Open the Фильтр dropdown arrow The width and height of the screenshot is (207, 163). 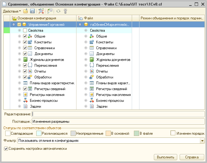[x=202, y=141]
